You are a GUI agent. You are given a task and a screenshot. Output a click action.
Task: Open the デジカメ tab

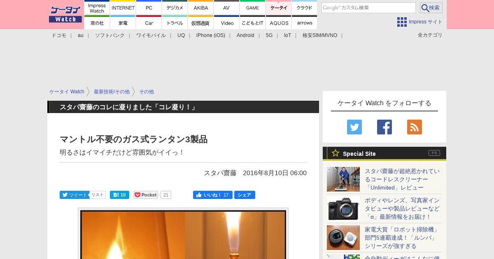[175, 7]
